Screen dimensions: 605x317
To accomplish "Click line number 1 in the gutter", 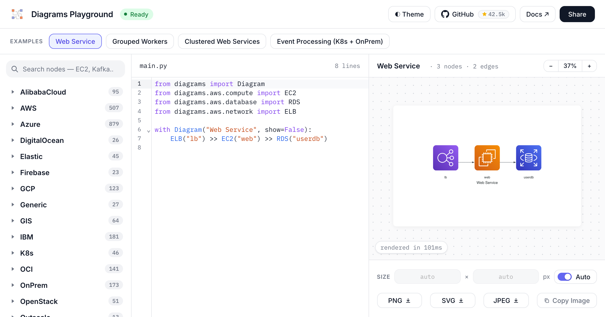I will [x=139, y=84].
